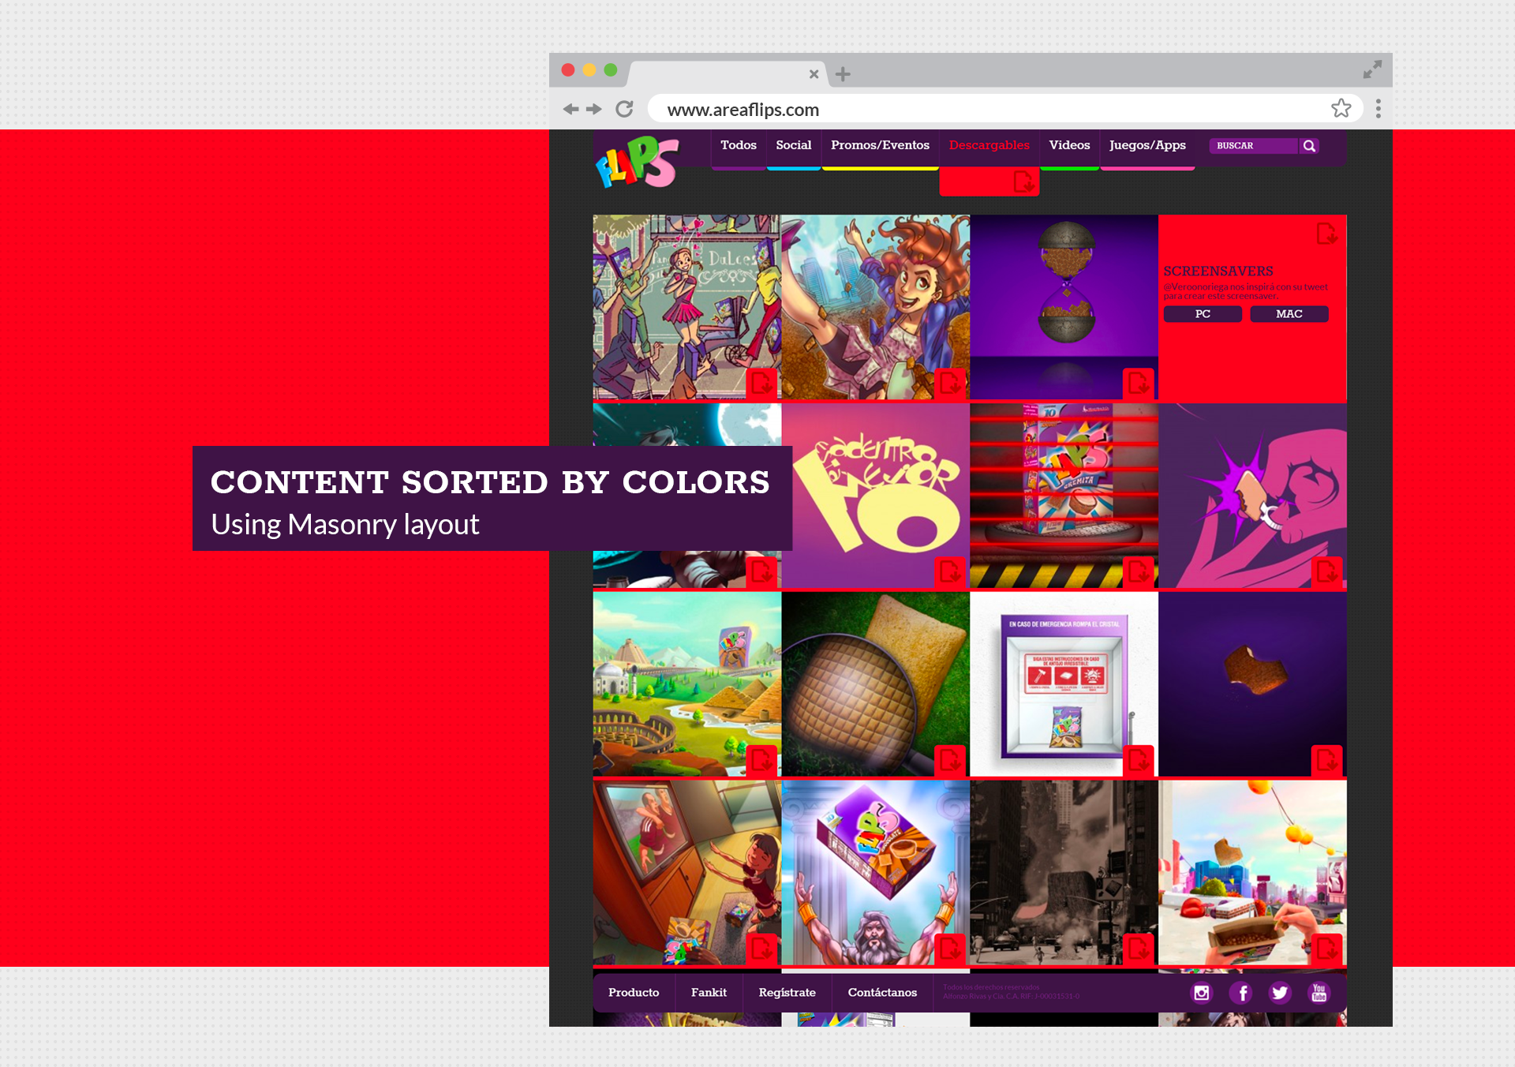Image resolution: width=1515 pixels, height=1067 pixels.
Task: Download the emergency glass box image
Action: 1139,761
